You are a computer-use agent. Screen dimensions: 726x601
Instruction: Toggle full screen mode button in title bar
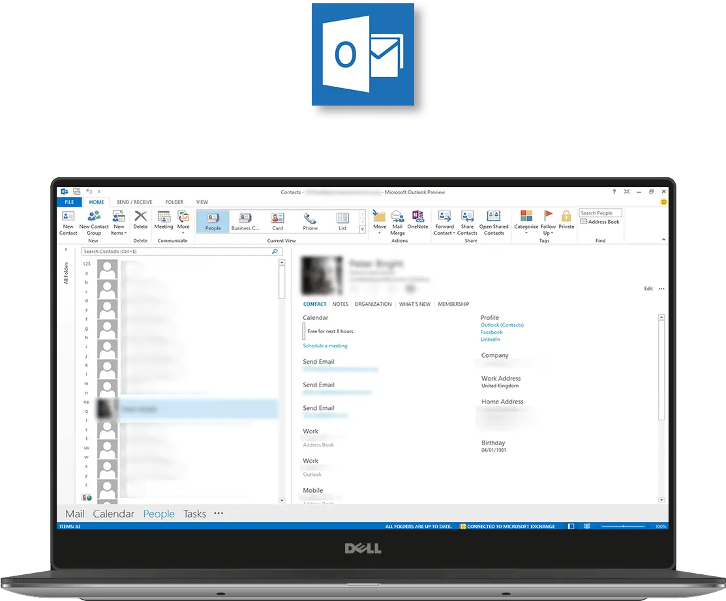(x=626, y=192)
